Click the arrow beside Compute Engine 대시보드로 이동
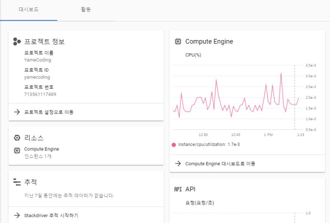This screenshot has width=330, height=223. tap(178, 164)
